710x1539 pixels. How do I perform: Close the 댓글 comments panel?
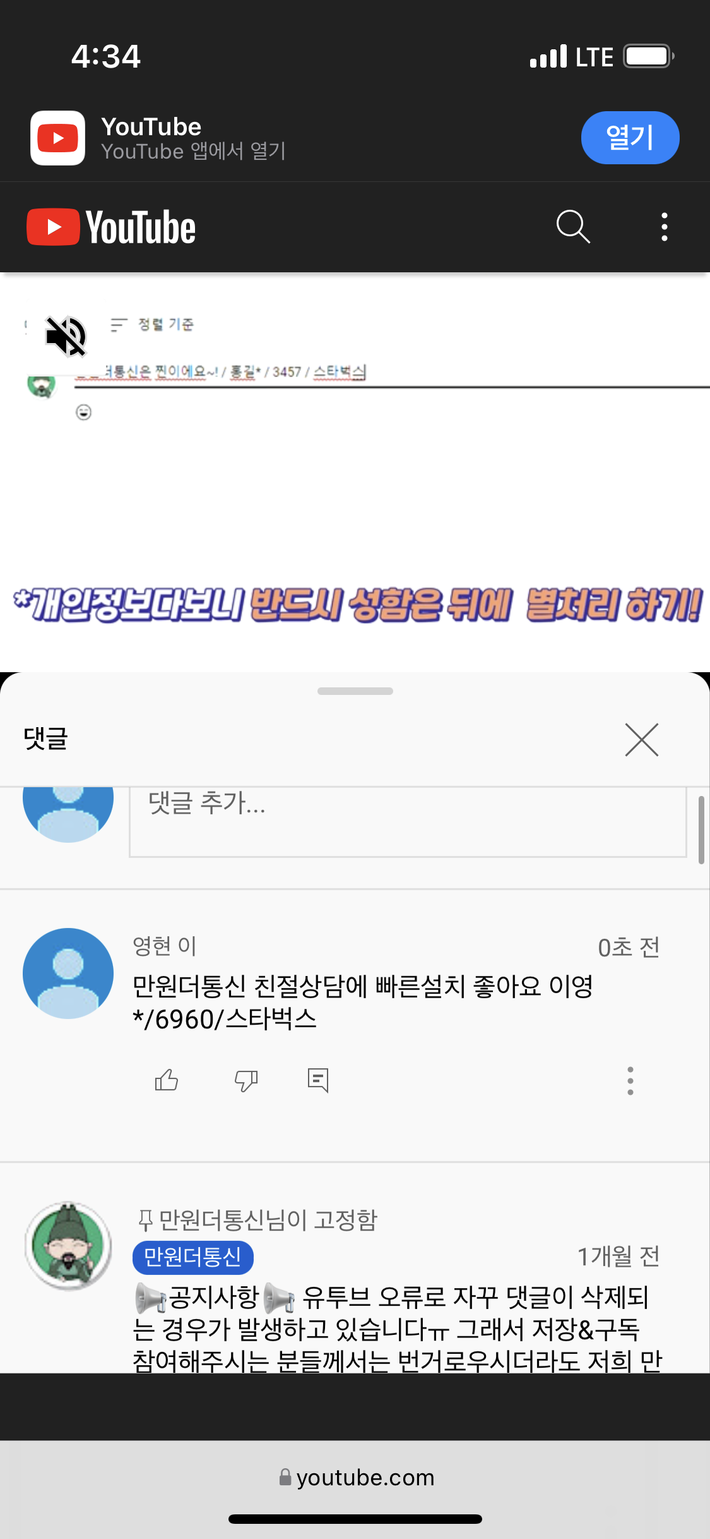(642, 739)
